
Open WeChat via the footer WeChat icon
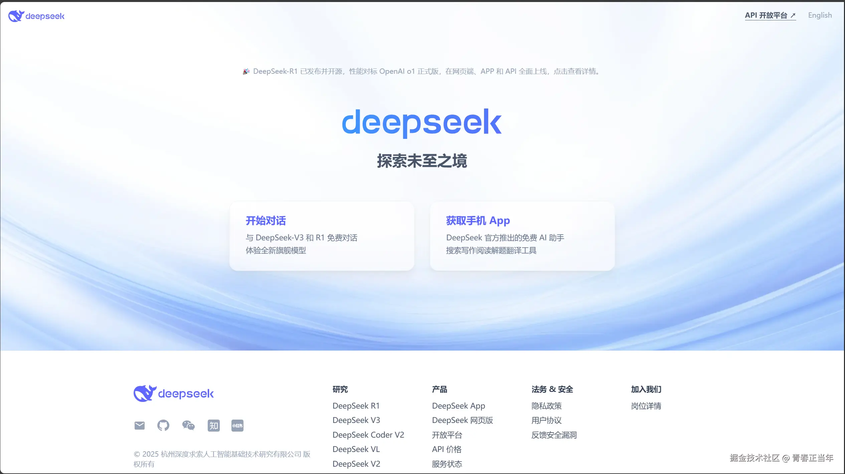click(188, 425)
